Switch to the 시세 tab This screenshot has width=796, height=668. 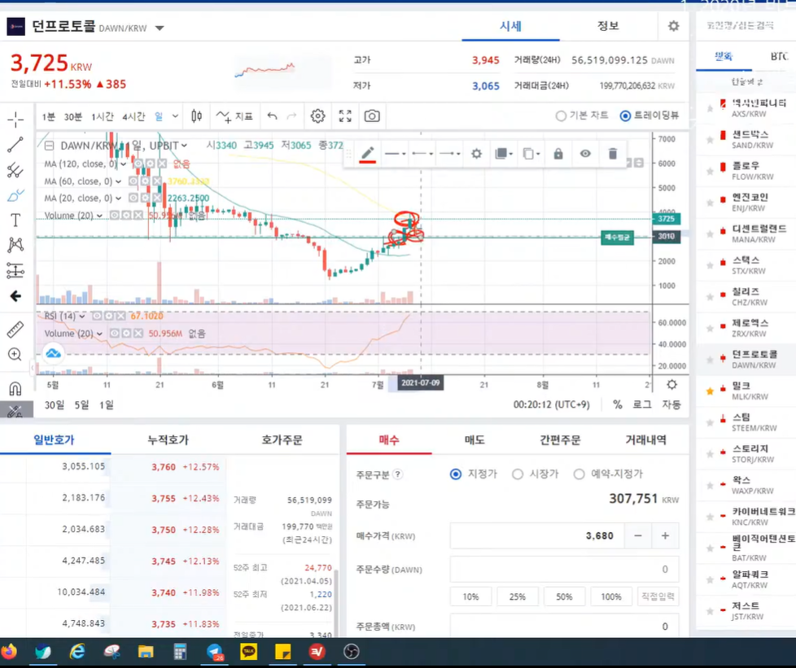coord(510,26)
